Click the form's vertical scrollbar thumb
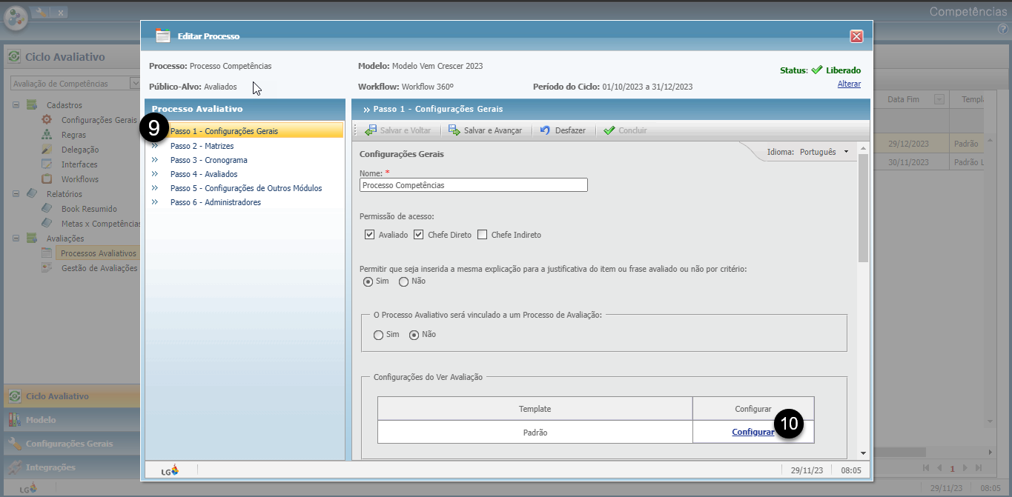Image resolution: width=1012 pixels, height=497 pixels. (x=863, y=208)
